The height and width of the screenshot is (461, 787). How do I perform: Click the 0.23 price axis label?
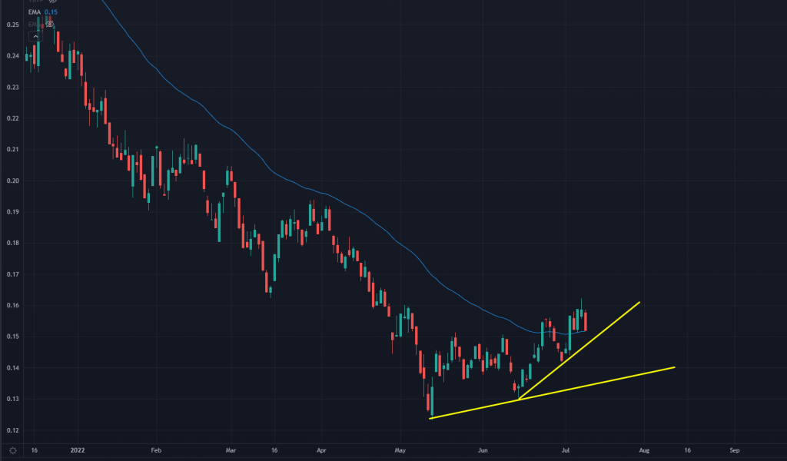point(13,88)
